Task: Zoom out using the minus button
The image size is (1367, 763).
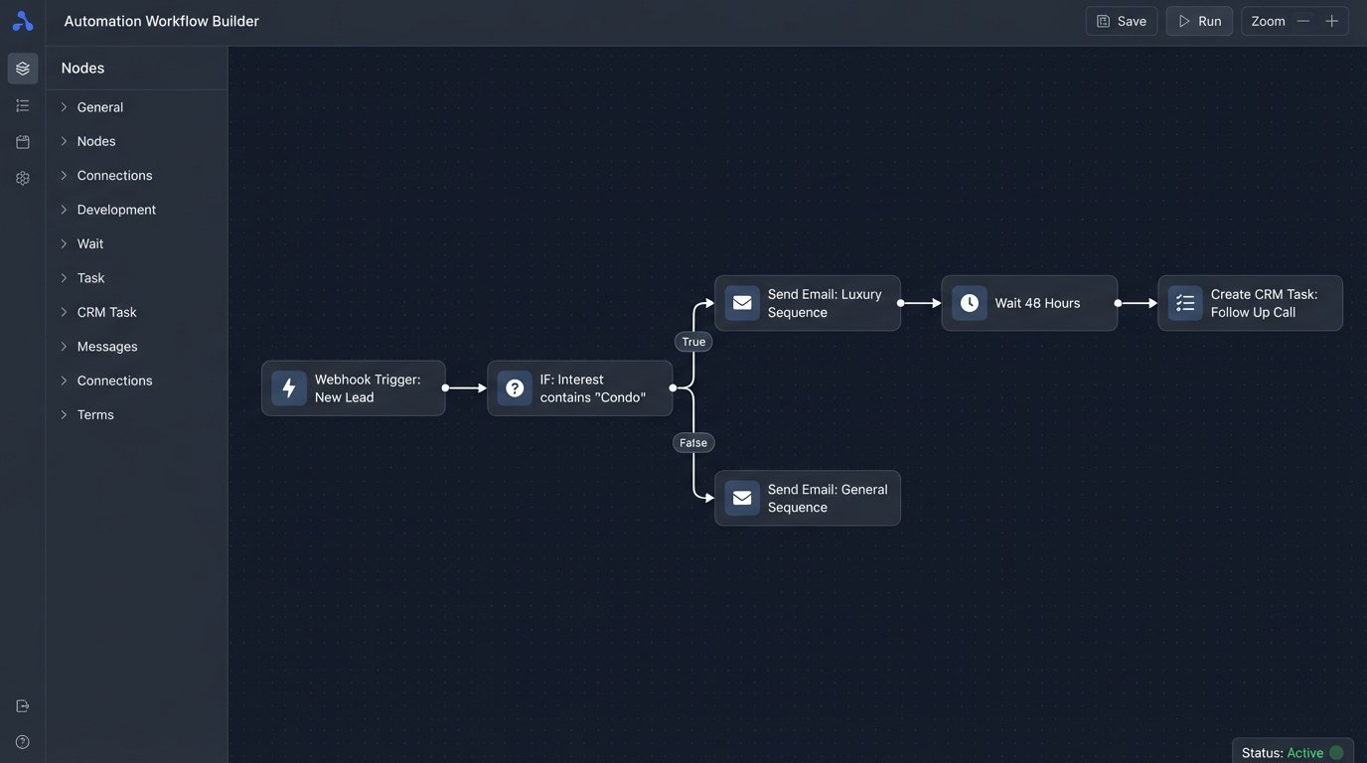Action: [1303, 21]
